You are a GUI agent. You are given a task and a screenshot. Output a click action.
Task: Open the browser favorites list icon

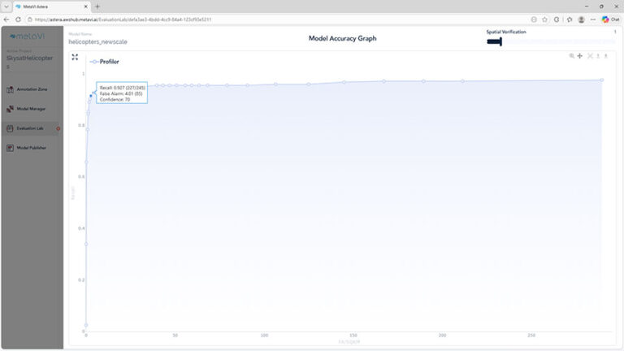click(570, 19)
